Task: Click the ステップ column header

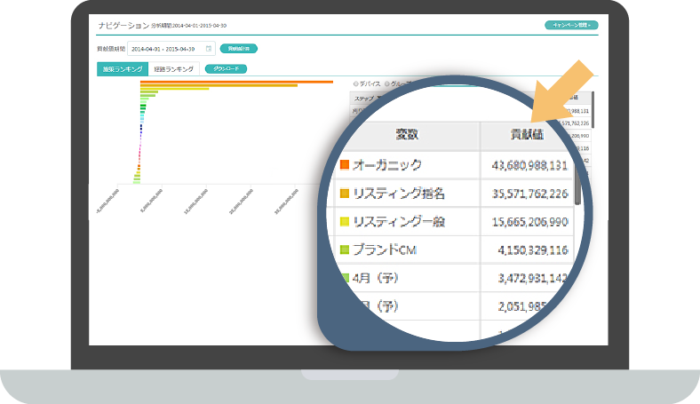Action: 364,99
